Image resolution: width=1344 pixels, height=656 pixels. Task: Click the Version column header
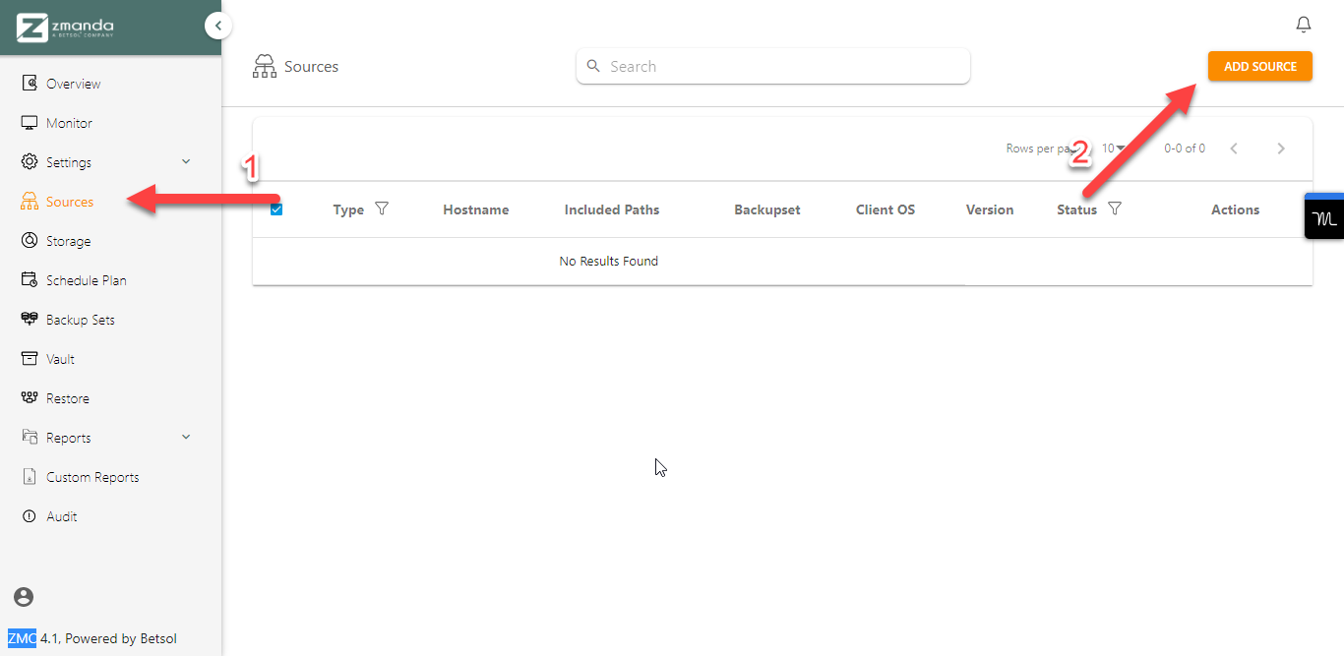click(990, 209)
